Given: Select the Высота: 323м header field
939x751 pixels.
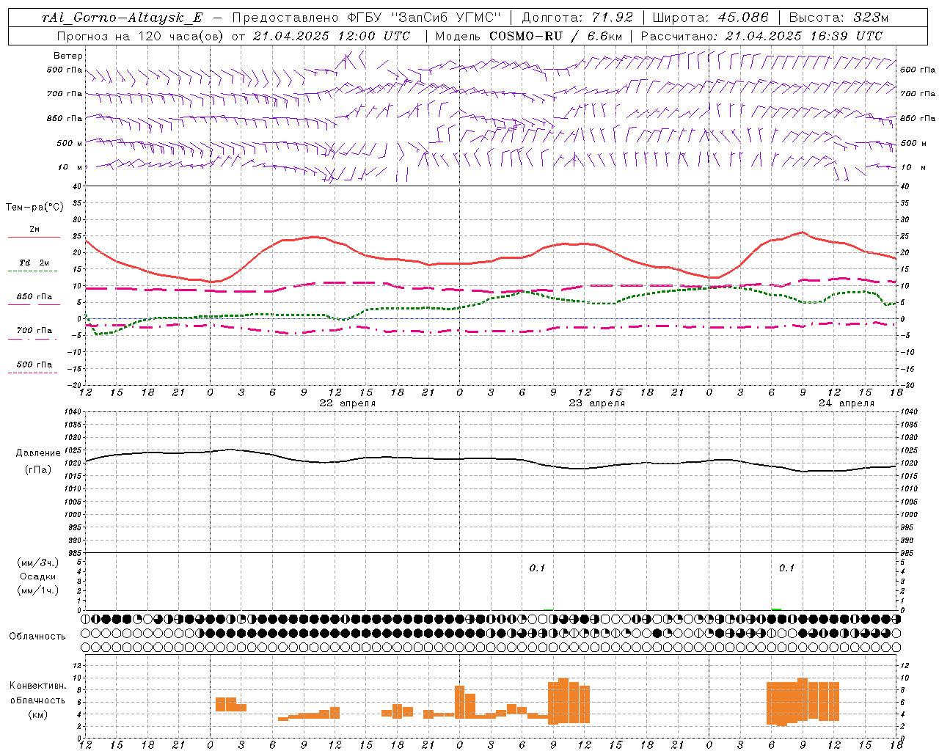Looking at the screenshot, I should point(838,18).
